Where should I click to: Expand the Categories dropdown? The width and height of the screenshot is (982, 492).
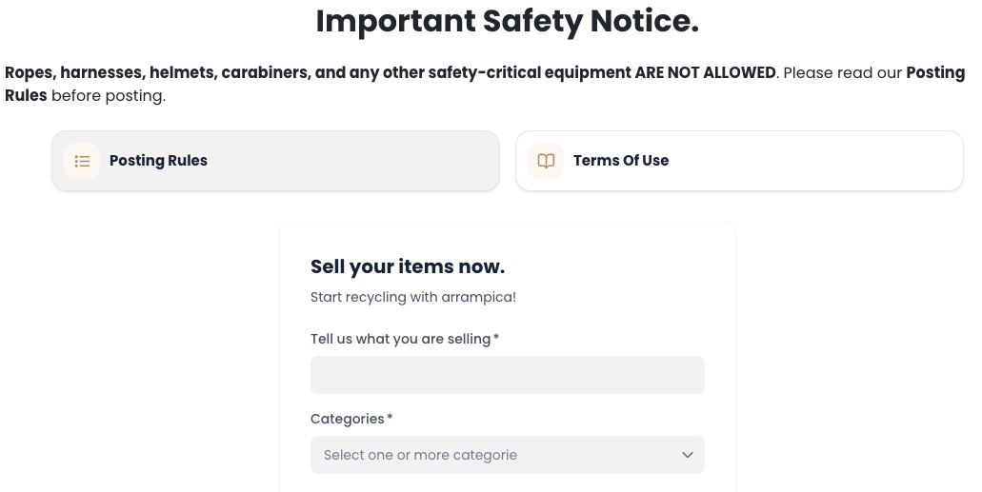(x=507, y=455)
